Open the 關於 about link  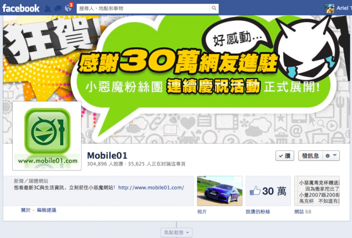click(x=26, y=210)
